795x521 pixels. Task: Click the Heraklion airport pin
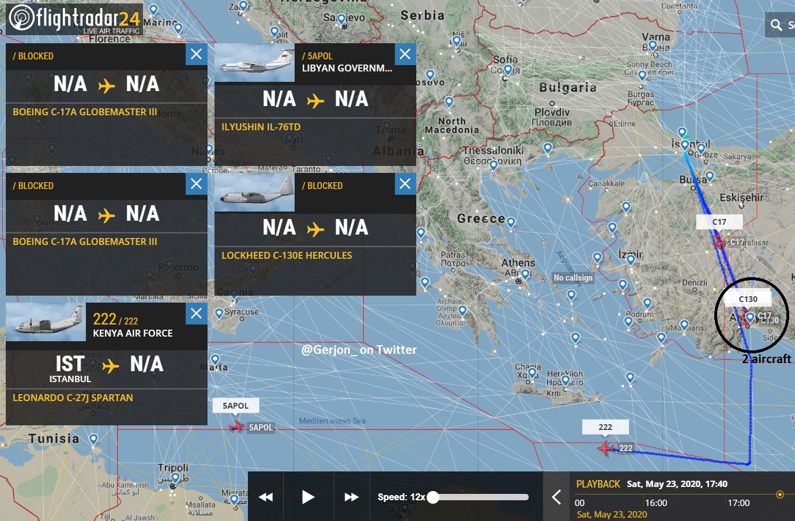point(566,380)
